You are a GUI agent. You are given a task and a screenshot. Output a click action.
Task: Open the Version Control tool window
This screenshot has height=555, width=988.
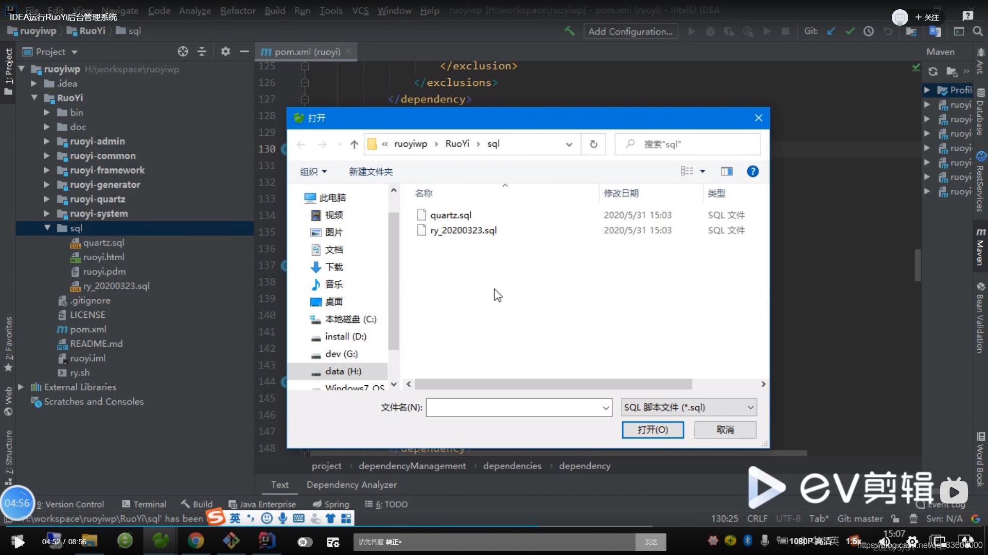(x=70, y=504)
